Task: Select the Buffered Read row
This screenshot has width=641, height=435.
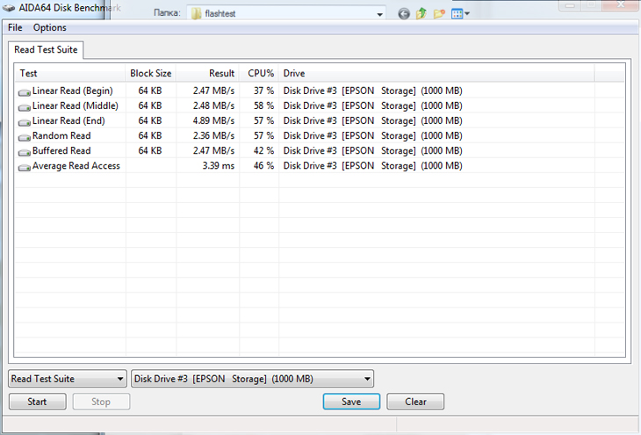Action: (x=320, y=150)
